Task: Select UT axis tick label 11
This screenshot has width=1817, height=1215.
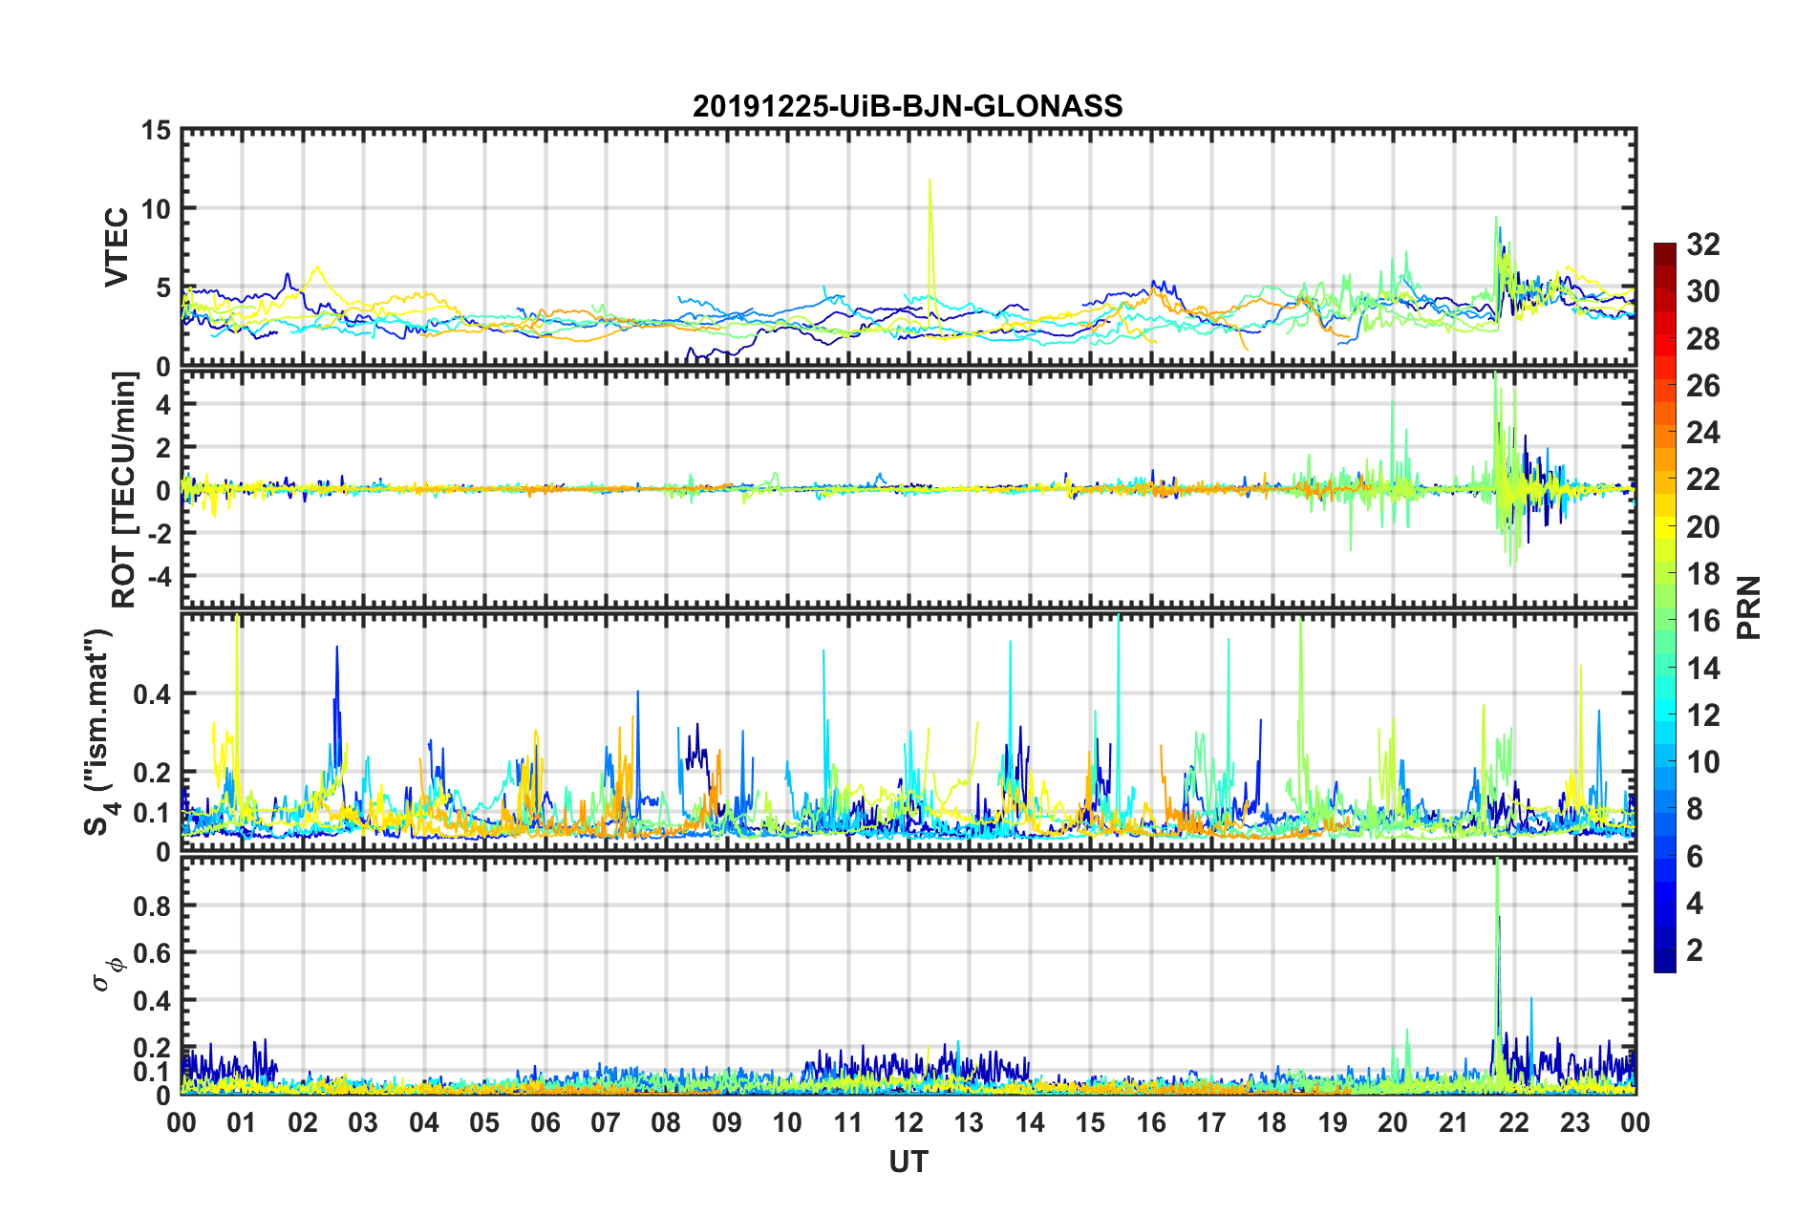Action: coord(848,1122)
